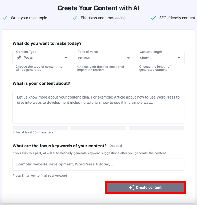This screenshot has width=197, height=205.
Task: Click the Optional label next to keywords
Action: click(x=115, y=146)
